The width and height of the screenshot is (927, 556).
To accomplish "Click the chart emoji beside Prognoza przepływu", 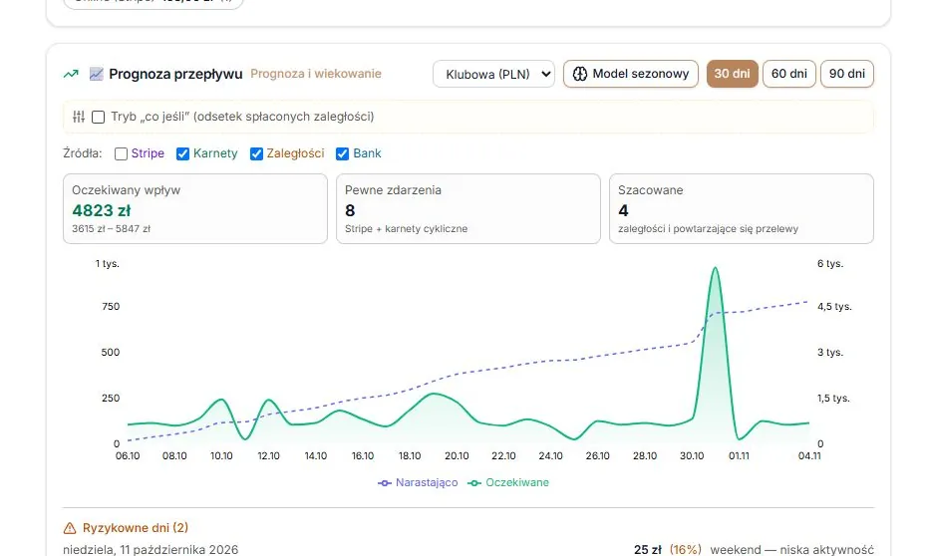I will pos(97,74).
